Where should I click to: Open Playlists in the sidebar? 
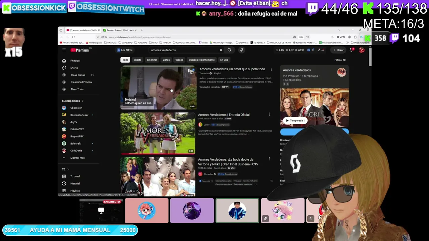tap(76, 191)
